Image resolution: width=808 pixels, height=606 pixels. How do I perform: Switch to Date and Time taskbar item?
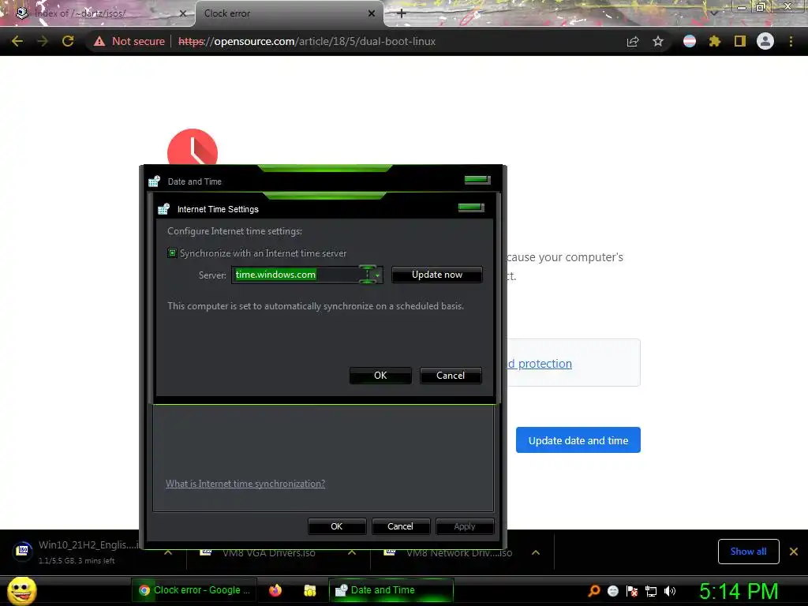tap(391, 590)
